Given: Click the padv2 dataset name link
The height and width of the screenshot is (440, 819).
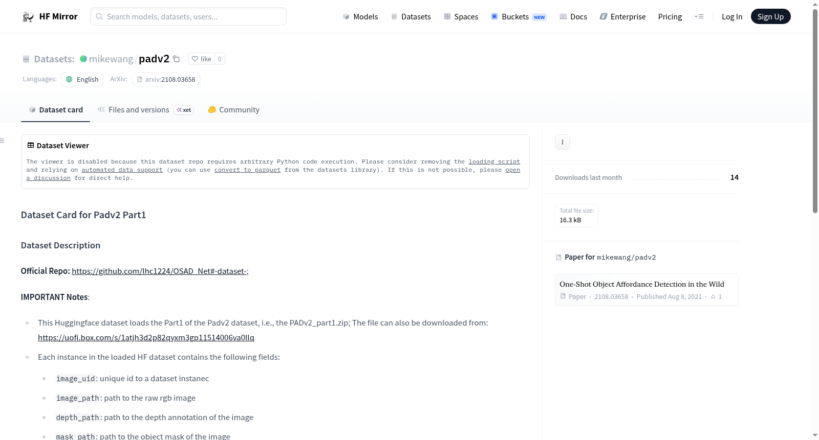Looking at the screenshot, I should tap(154, 59).
